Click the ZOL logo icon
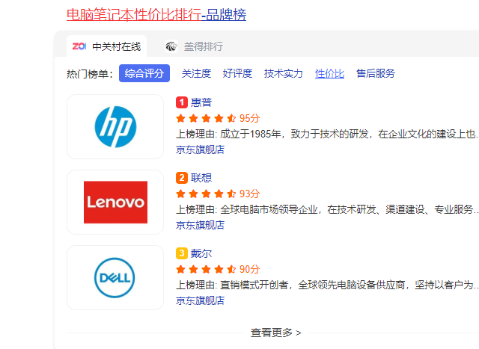 click(79, 46)
